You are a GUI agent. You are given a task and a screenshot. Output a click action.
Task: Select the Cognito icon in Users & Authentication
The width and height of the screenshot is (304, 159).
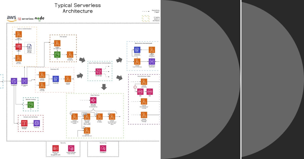tap(18, 47)
